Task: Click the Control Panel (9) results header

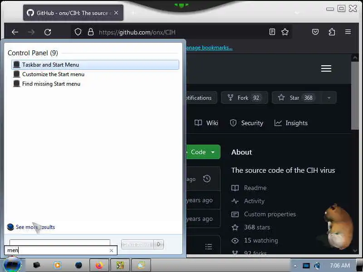Action: coord(33,53)
